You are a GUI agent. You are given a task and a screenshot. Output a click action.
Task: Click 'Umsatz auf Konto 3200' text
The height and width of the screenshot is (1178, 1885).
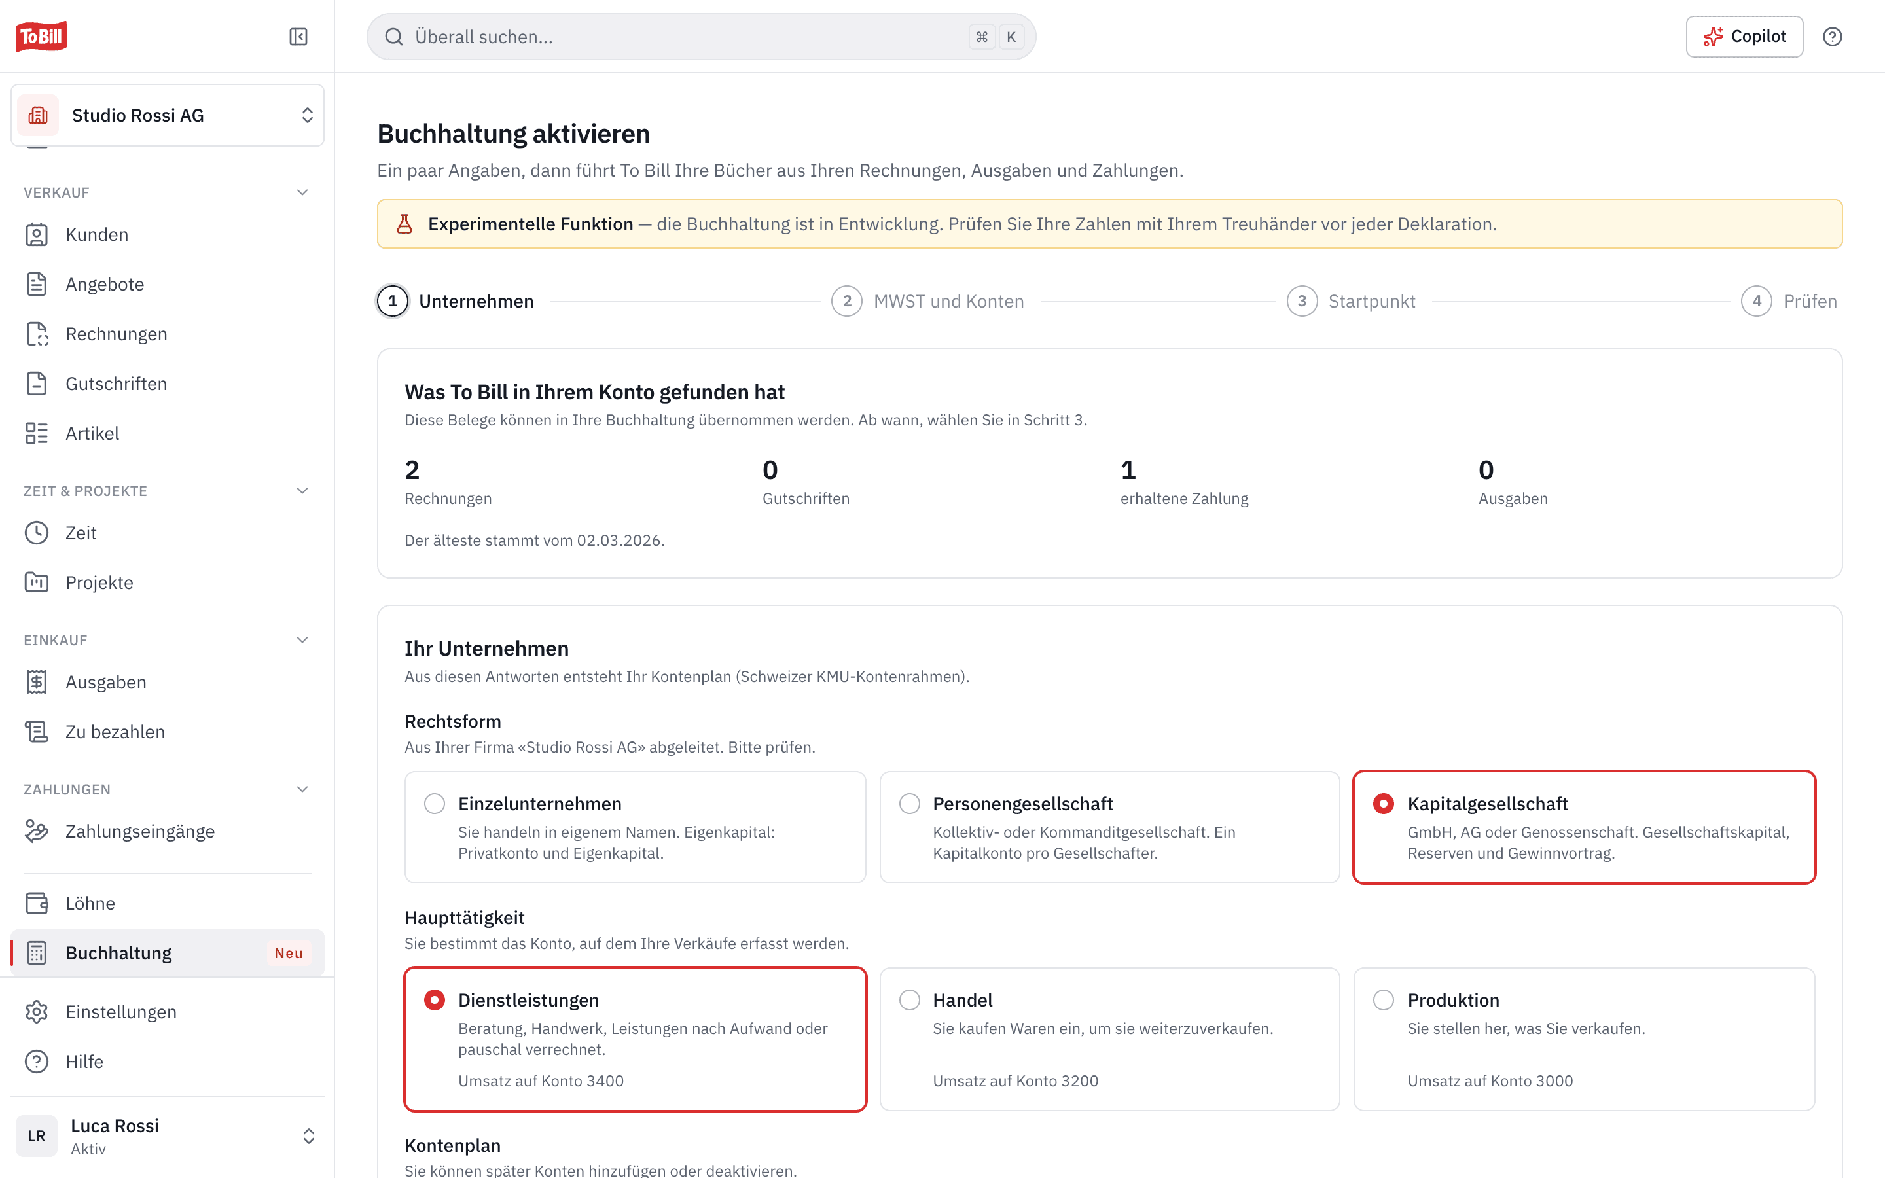1015,1080
